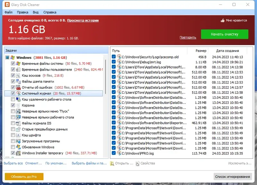
Task: Click the 'Старые предвыборки данных' icon
Action: [x=18, y=129]
